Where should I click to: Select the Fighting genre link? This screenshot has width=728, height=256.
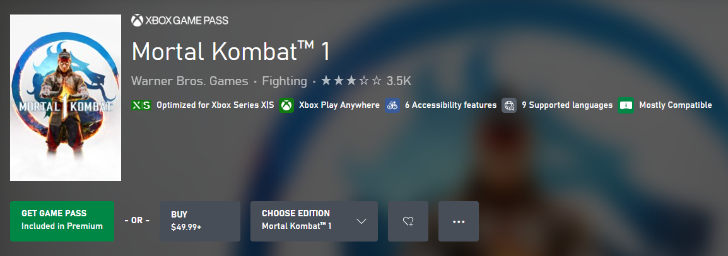(284, 81)
